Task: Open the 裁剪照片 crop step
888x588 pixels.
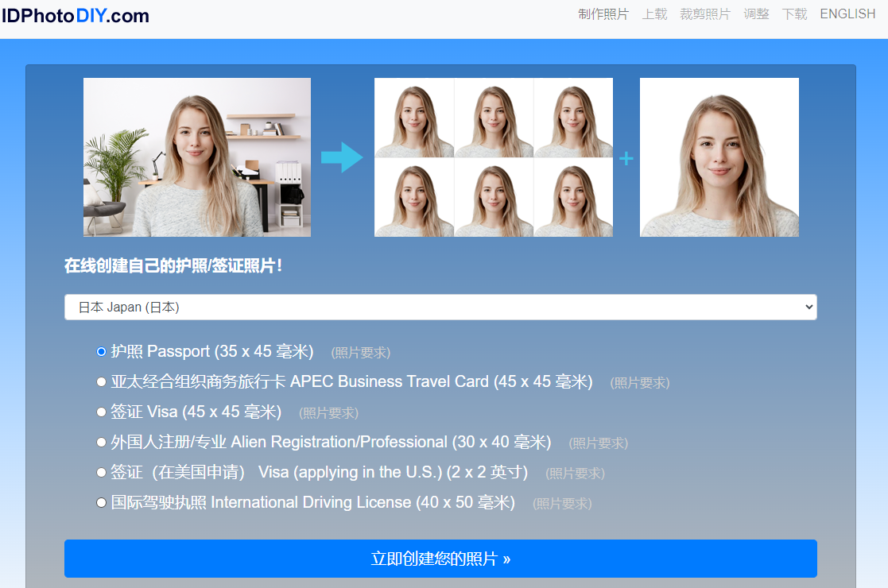Action: [704, 14]
